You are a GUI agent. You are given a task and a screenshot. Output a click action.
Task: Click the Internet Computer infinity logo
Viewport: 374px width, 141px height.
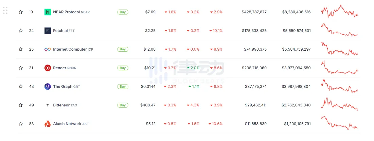point(48,49)
